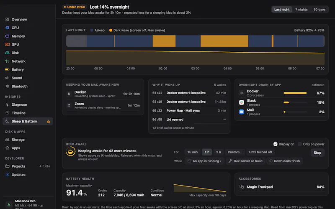
Task: Click the Power Nap · Mail sync row
Action: pos(189,110)
